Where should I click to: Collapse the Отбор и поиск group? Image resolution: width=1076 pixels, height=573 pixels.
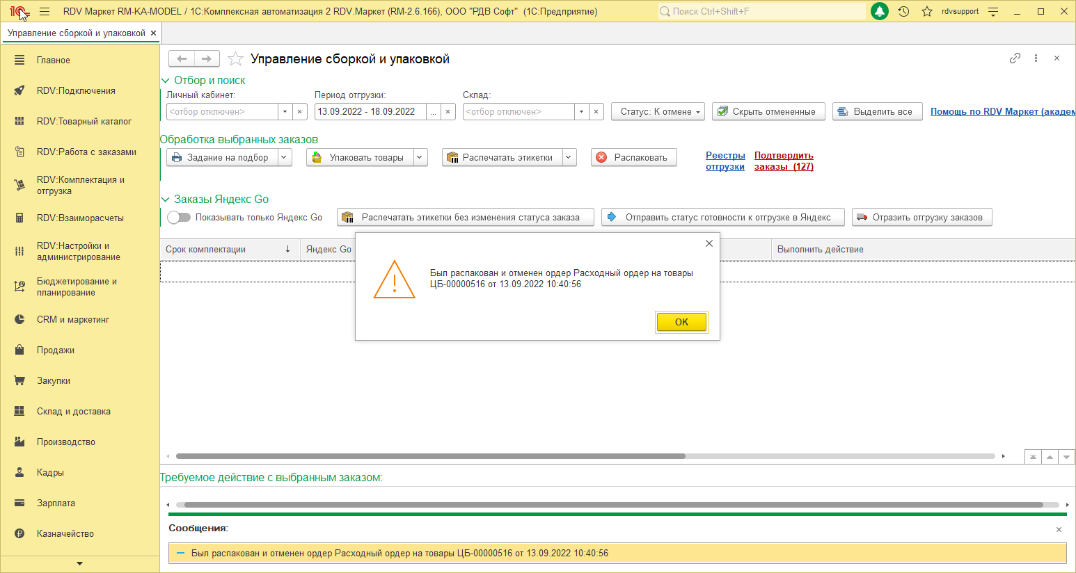coord(166,81)
